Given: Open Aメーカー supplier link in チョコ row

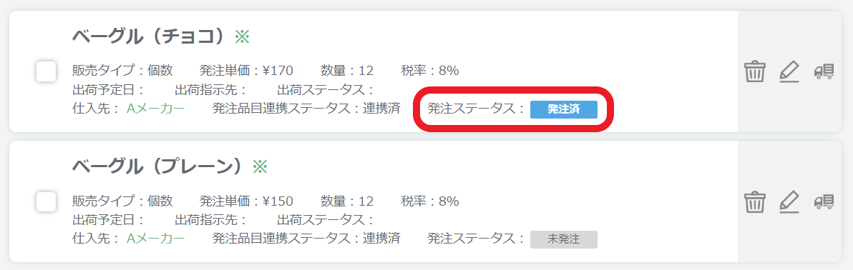Looking at the screenshot, I should coord(155,109).
